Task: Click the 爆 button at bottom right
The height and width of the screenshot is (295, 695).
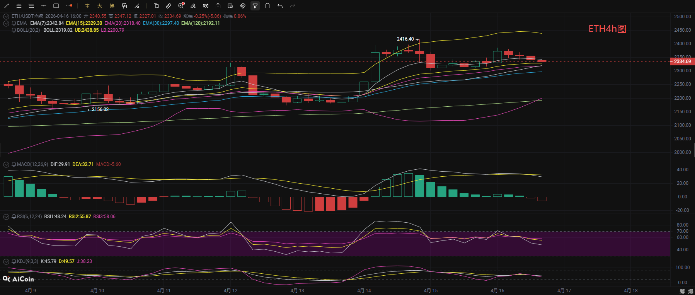Action: (x=690, y=291)
